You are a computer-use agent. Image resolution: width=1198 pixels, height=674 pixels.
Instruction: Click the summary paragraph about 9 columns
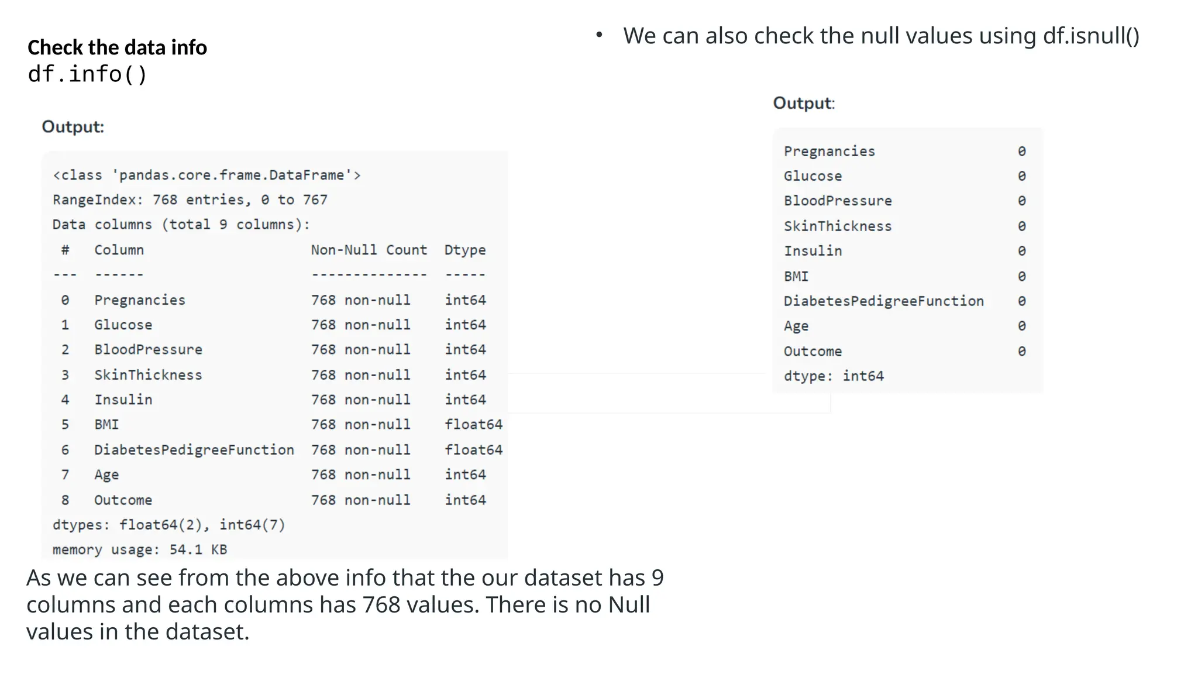(x=345, y=604)
